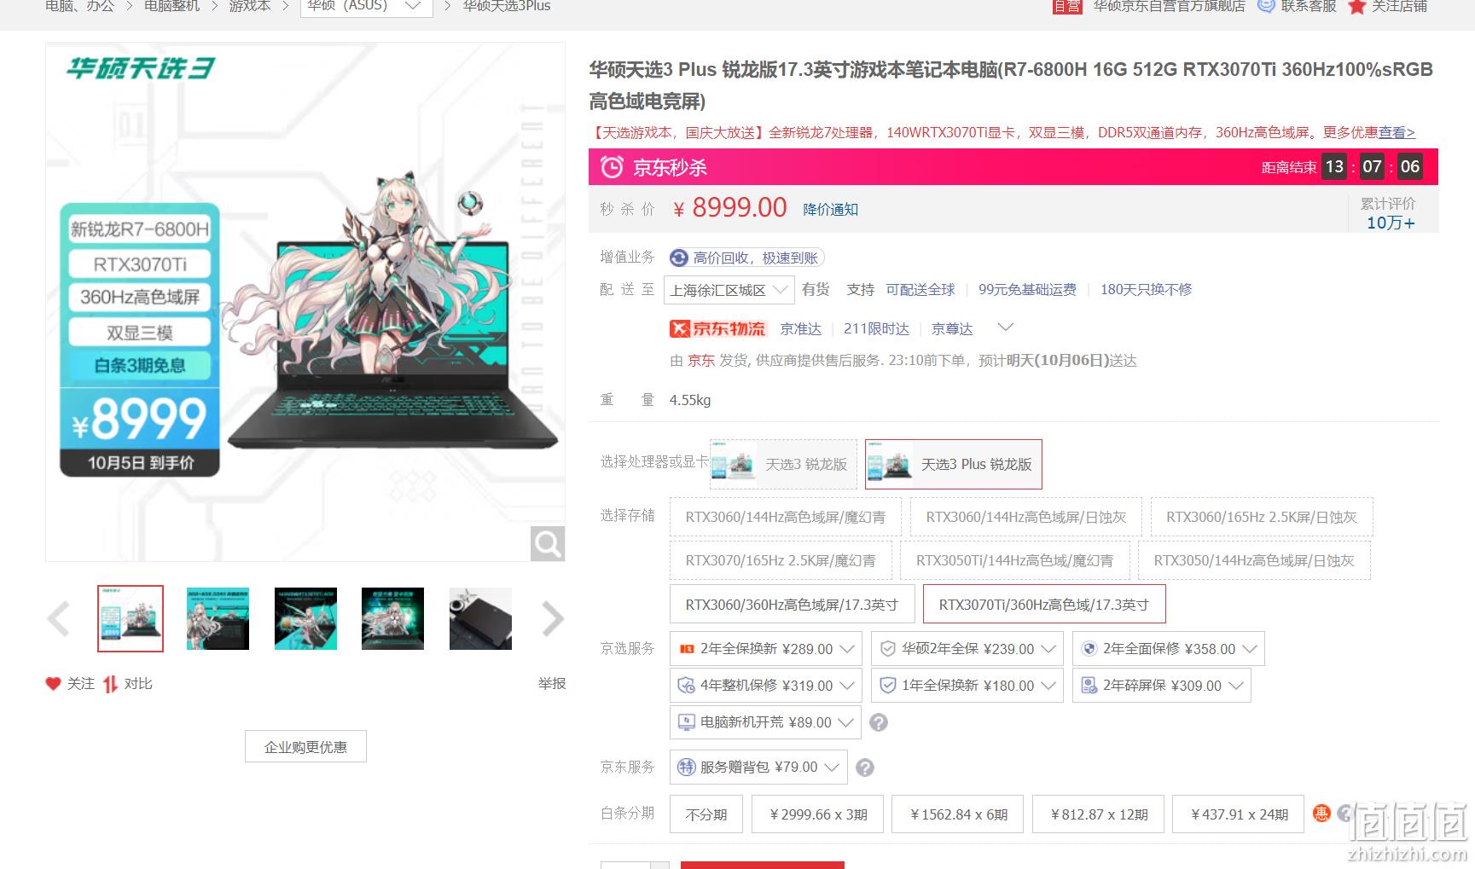
Task: Click the shield icon in 华硕2年全保
Action: tap(888, 649)
